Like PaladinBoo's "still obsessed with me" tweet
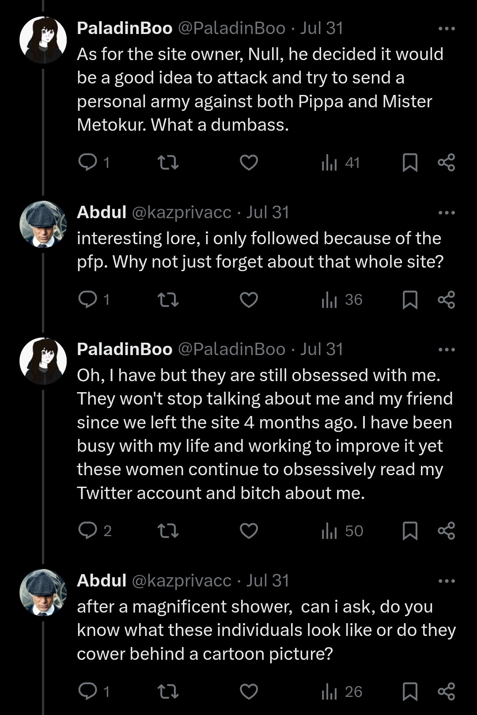 click(249, 531)
